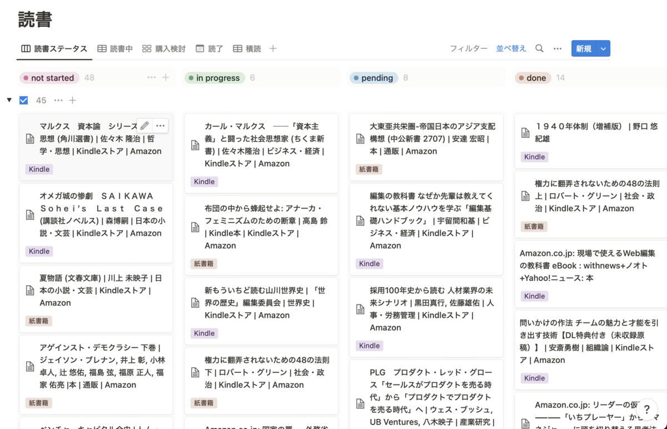Click page icon on カール・マルクス card
This screenshot has height=429, width=667.
[x=195, y=145]
